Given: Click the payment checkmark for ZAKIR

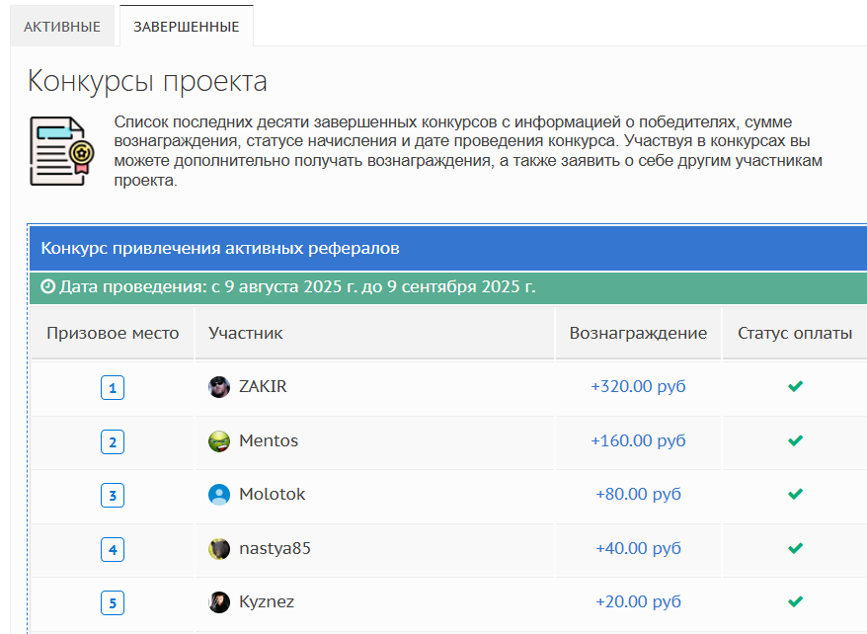Looking at the screenshot, I should (795, 387).
